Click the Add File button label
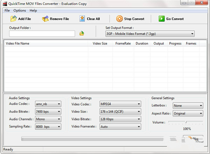Image resolution: width=210 pixels, height=154 pixels. pyautogui.click(x=24, y=19)
